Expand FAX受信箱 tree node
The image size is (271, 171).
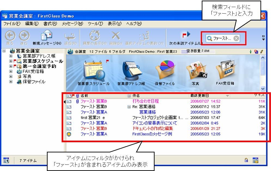(11, 71)
